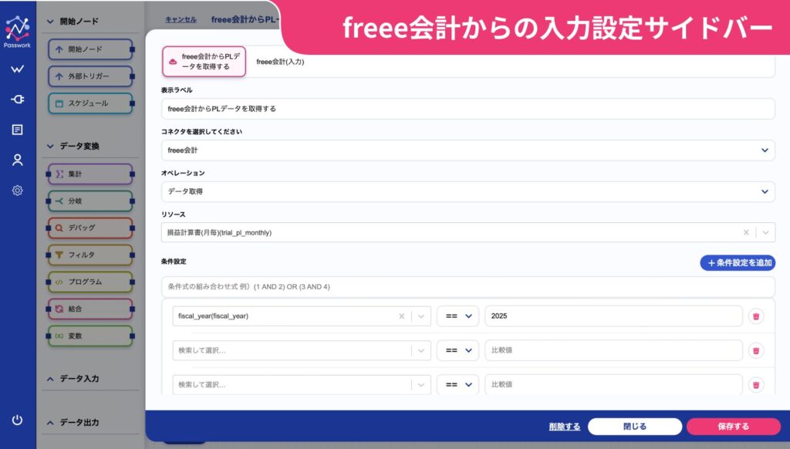
Task: Click the arrow icon on 開始ノード node
Action: (59, 49)
